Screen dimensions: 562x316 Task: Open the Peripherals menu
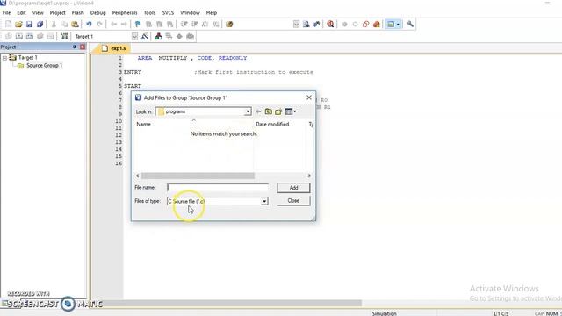coord(125,12)
